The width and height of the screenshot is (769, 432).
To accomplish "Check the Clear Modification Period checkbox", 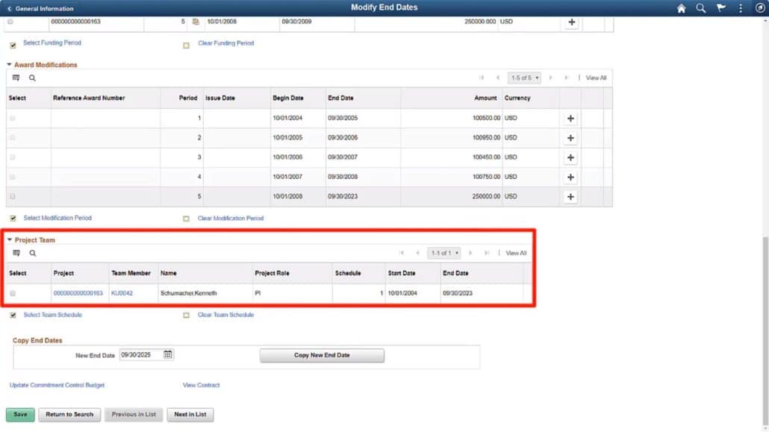I will (x=186, y=218).
